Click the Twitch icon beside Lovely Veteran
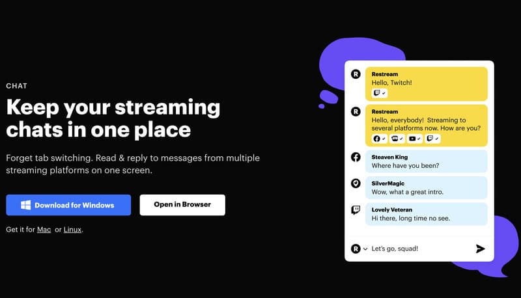Viewport: 521px width, 298px height. pyautogui.click(x=356, y=210)
